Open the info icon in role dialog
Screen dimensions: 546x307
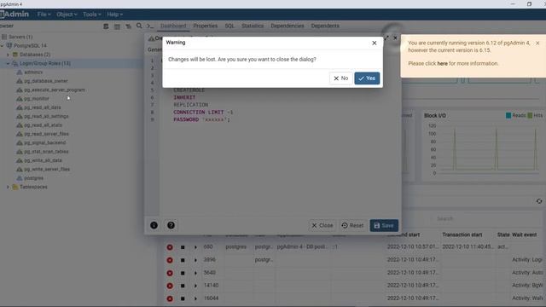154,225
